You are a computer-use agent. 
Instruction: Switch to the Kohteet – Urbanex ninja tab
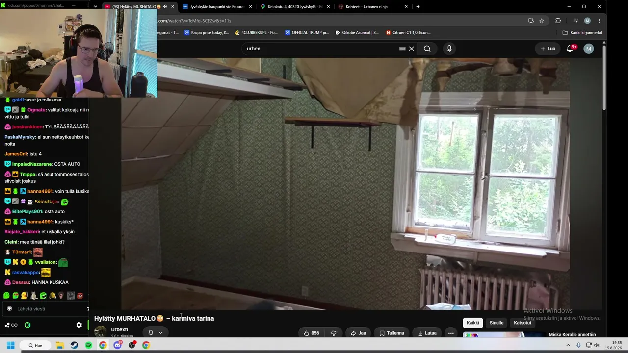point(374,7)
